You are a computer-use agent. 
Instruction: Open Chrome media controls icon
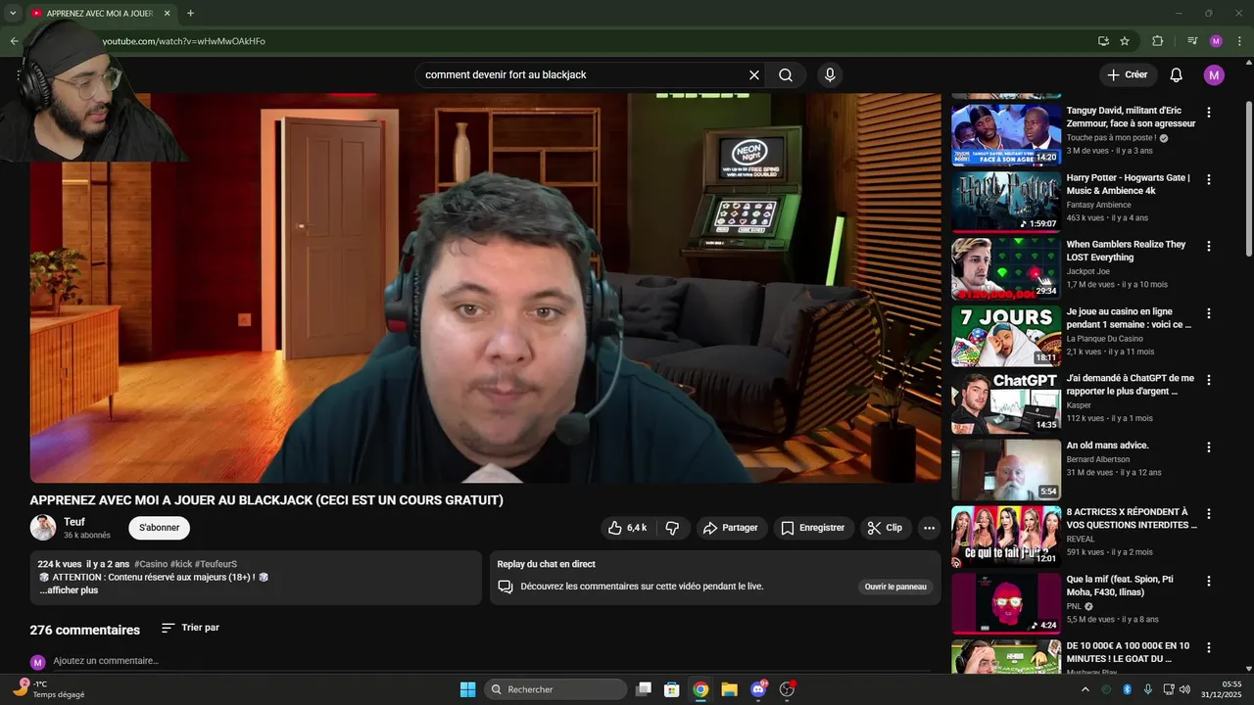1192,41
